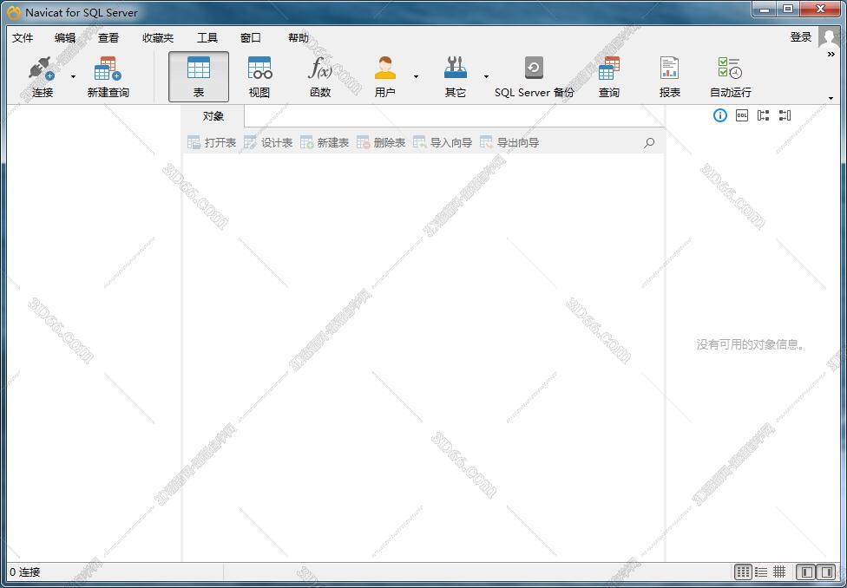Select the Objects (对象) tab
Viewport: 847px width, 588px height.
[x=213, y=116]
